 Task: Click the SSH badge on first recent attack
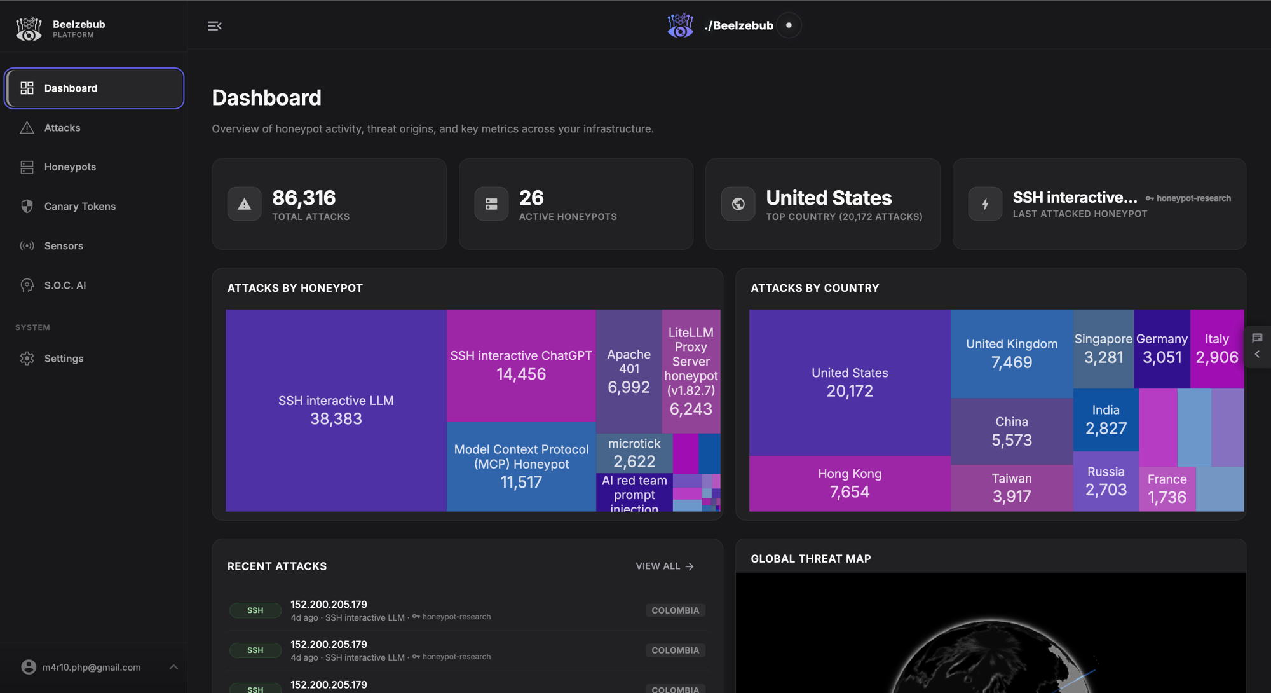tap(255, 610)
